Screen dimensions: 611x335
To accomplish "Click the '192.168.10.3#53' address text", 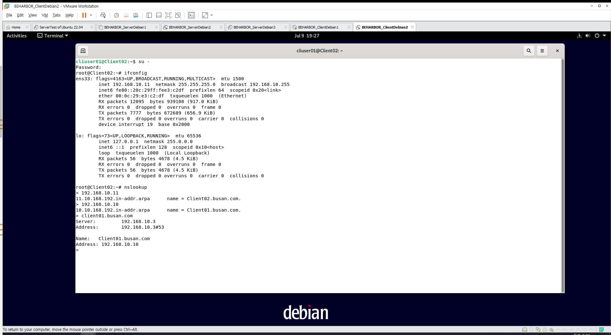I will [x=143, y=227].
